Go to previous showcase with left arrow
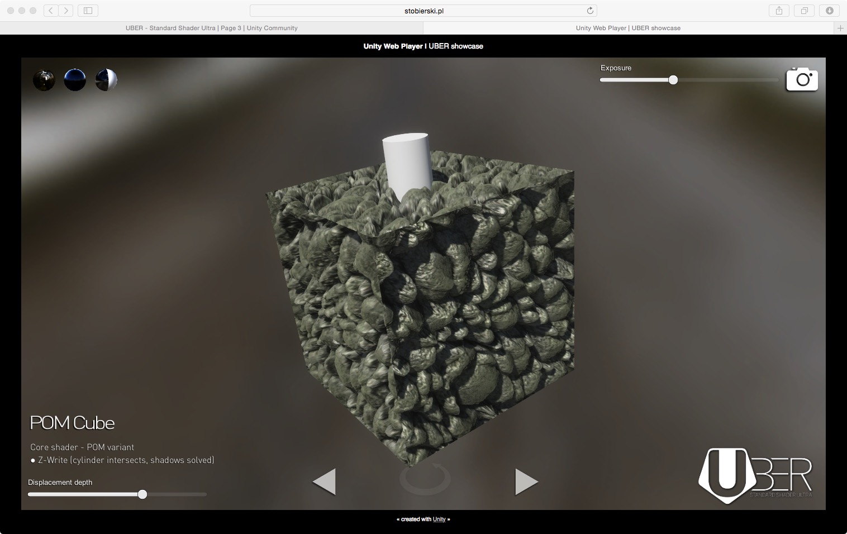Screen dimensions: 847x534 click(x=324, y=481)
